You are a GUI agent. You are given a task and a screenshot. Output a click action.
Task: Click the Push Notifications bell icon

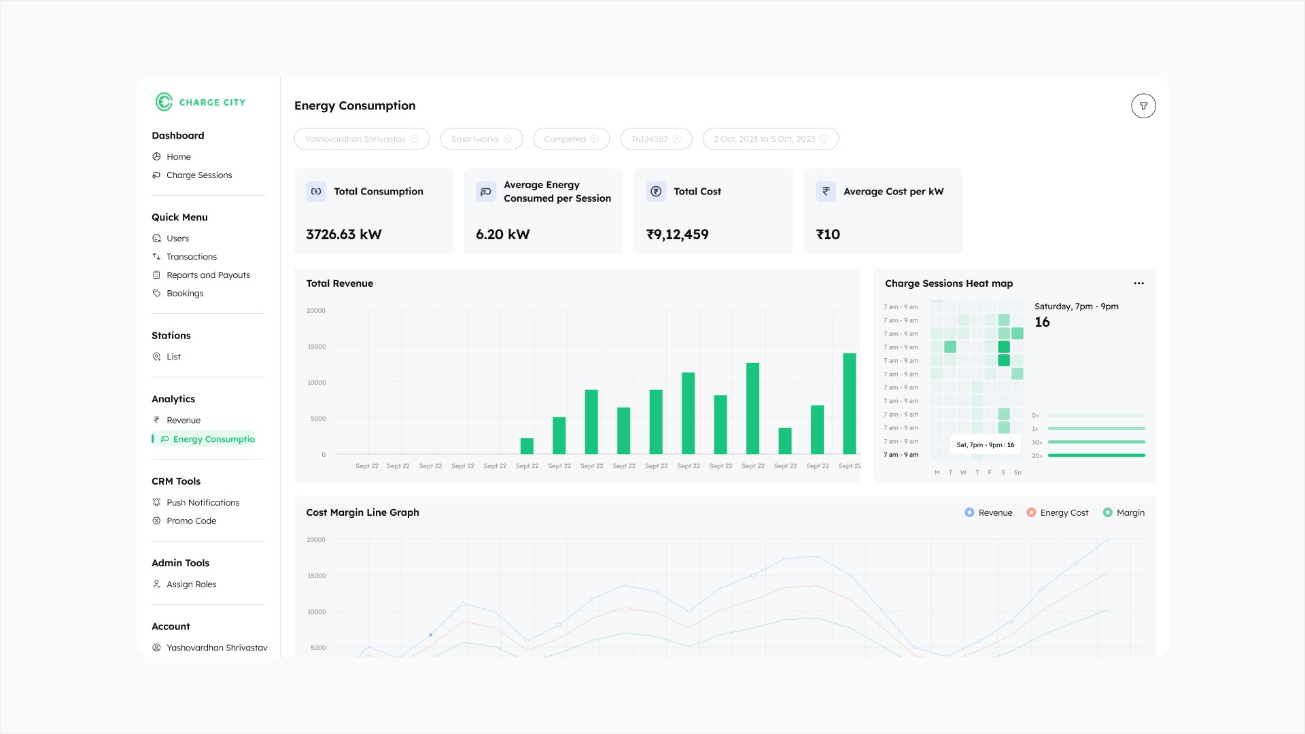(157, 503)
